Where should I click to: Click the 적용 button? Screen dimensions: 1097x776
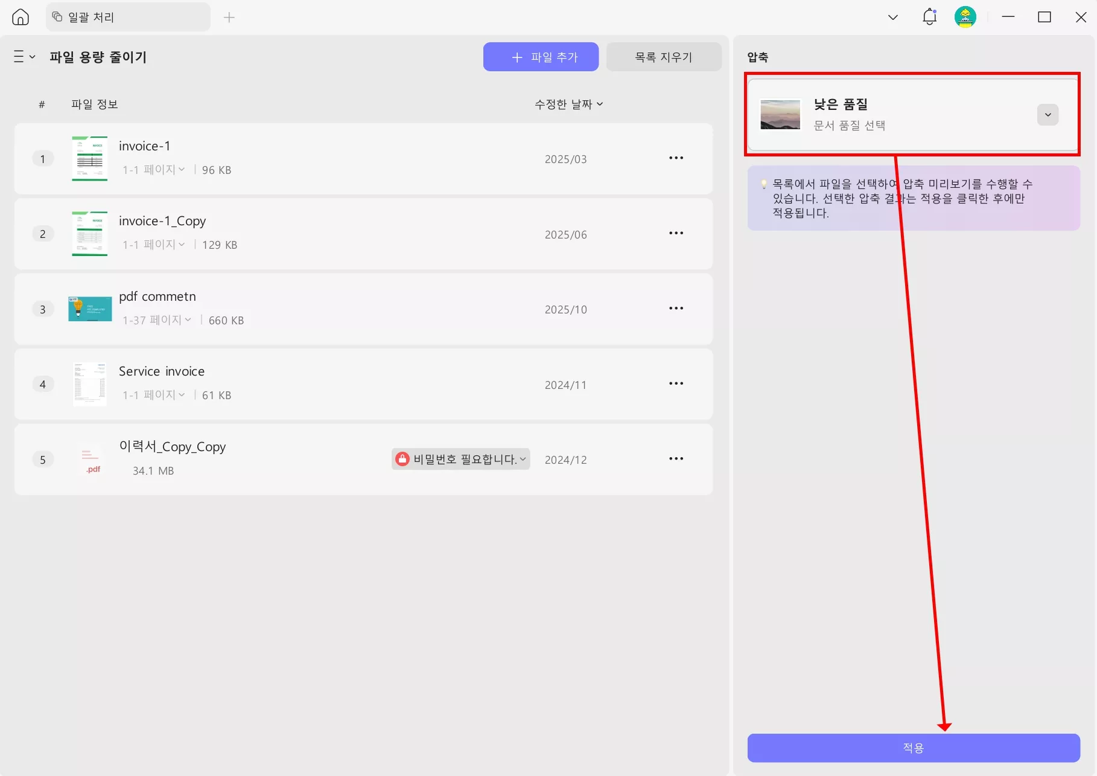point(914,748)
